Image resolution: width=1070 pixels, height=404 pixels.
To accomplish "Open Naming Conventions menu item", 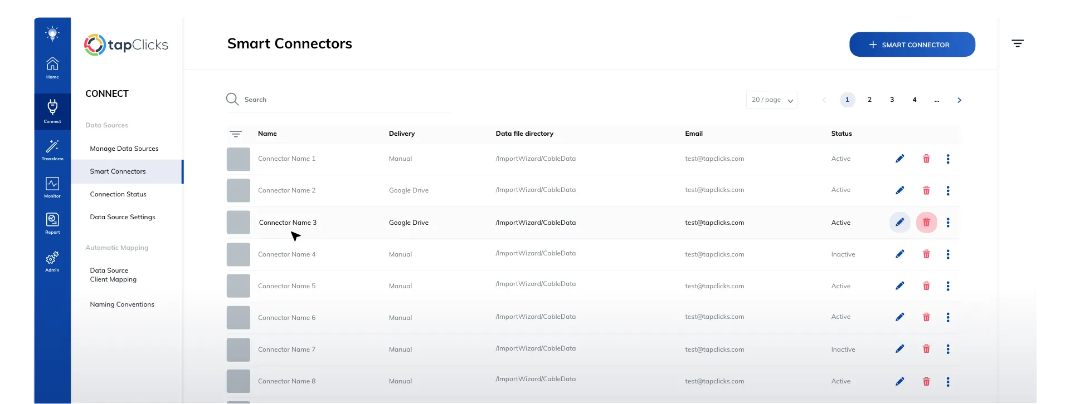I will pyautogui.click(x=122, y=304).
